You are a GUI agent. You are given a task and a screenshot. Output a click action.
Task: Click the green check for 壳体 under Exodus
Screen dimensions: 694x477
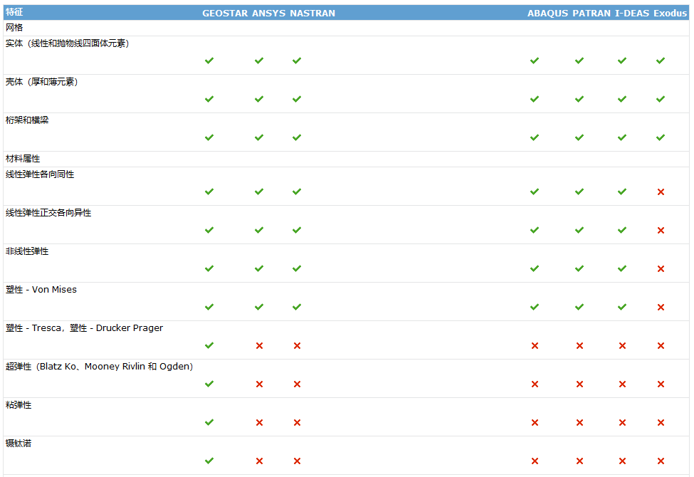tap(661, 99)
